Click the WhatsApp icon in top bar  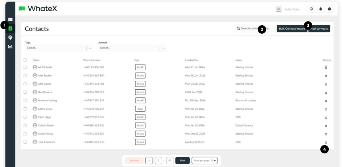[312, 8]
